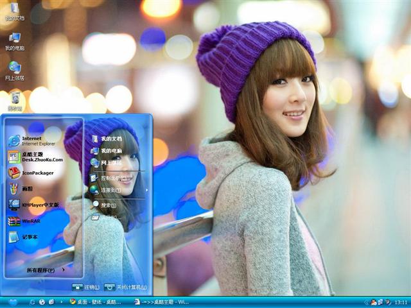Click the 13:11 taskbar clock
411x308 pixels.
click(x=401, y=303)
